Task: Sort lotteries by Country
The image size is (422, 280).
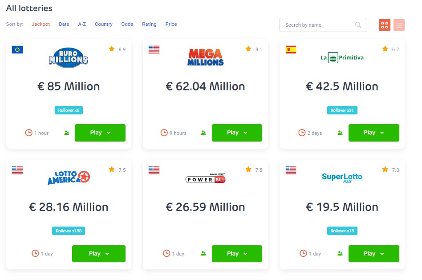Action: pos(104,24)
